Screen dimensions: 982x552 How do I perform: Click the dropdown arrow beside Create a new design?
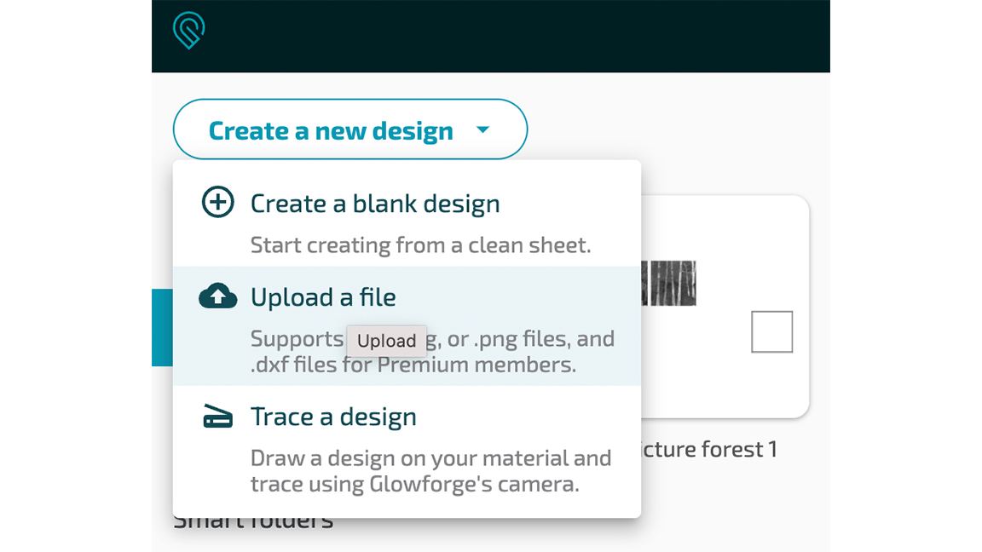point(482,130)
